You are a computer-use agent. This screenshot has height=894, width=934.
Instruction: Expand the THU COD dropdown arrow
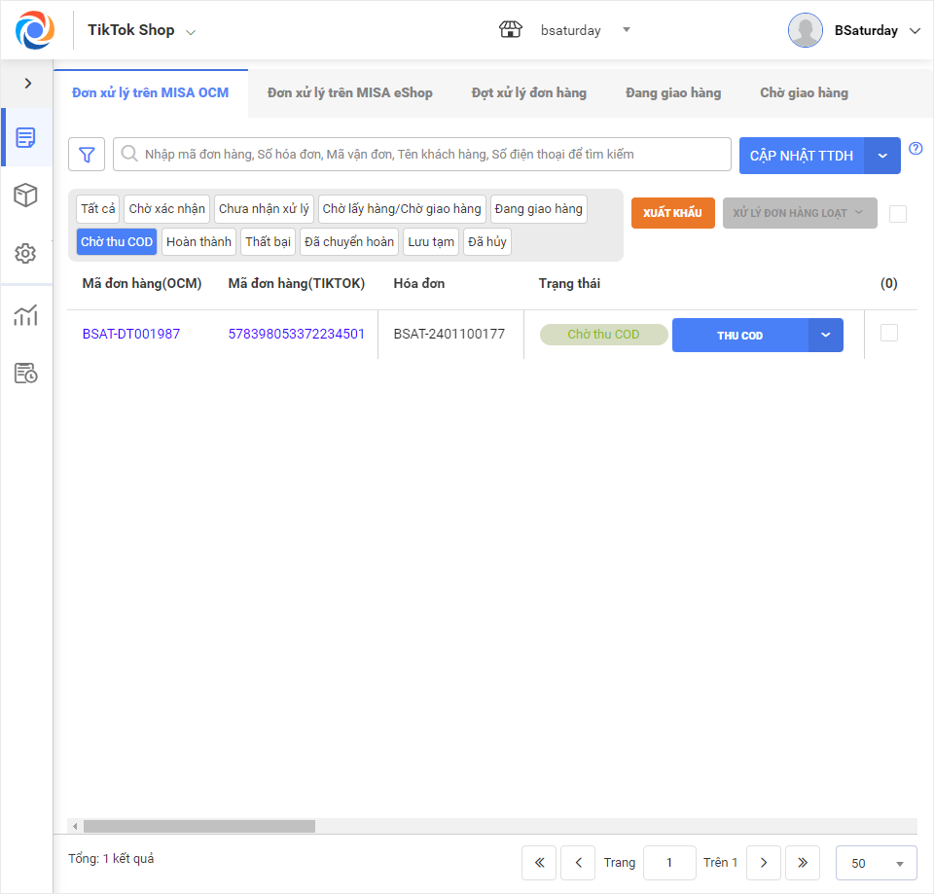pyautogui.click(x=826, y=336)
